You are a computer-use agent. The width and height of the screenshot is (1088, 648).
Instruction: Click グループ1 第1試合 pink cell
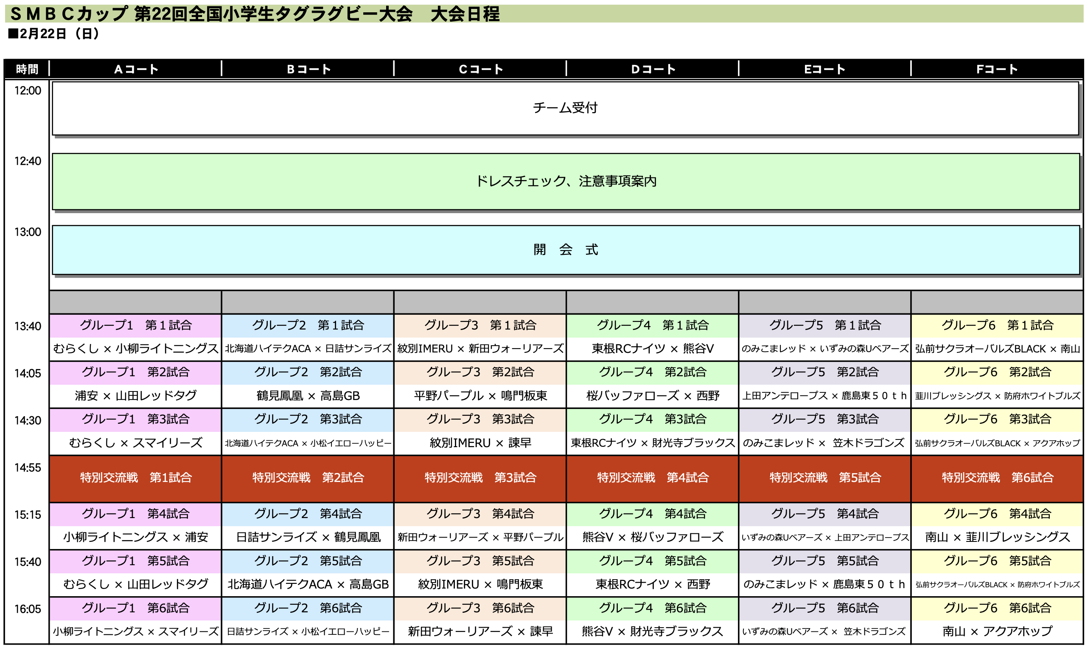pyautogui.click(x=136, y=325)
